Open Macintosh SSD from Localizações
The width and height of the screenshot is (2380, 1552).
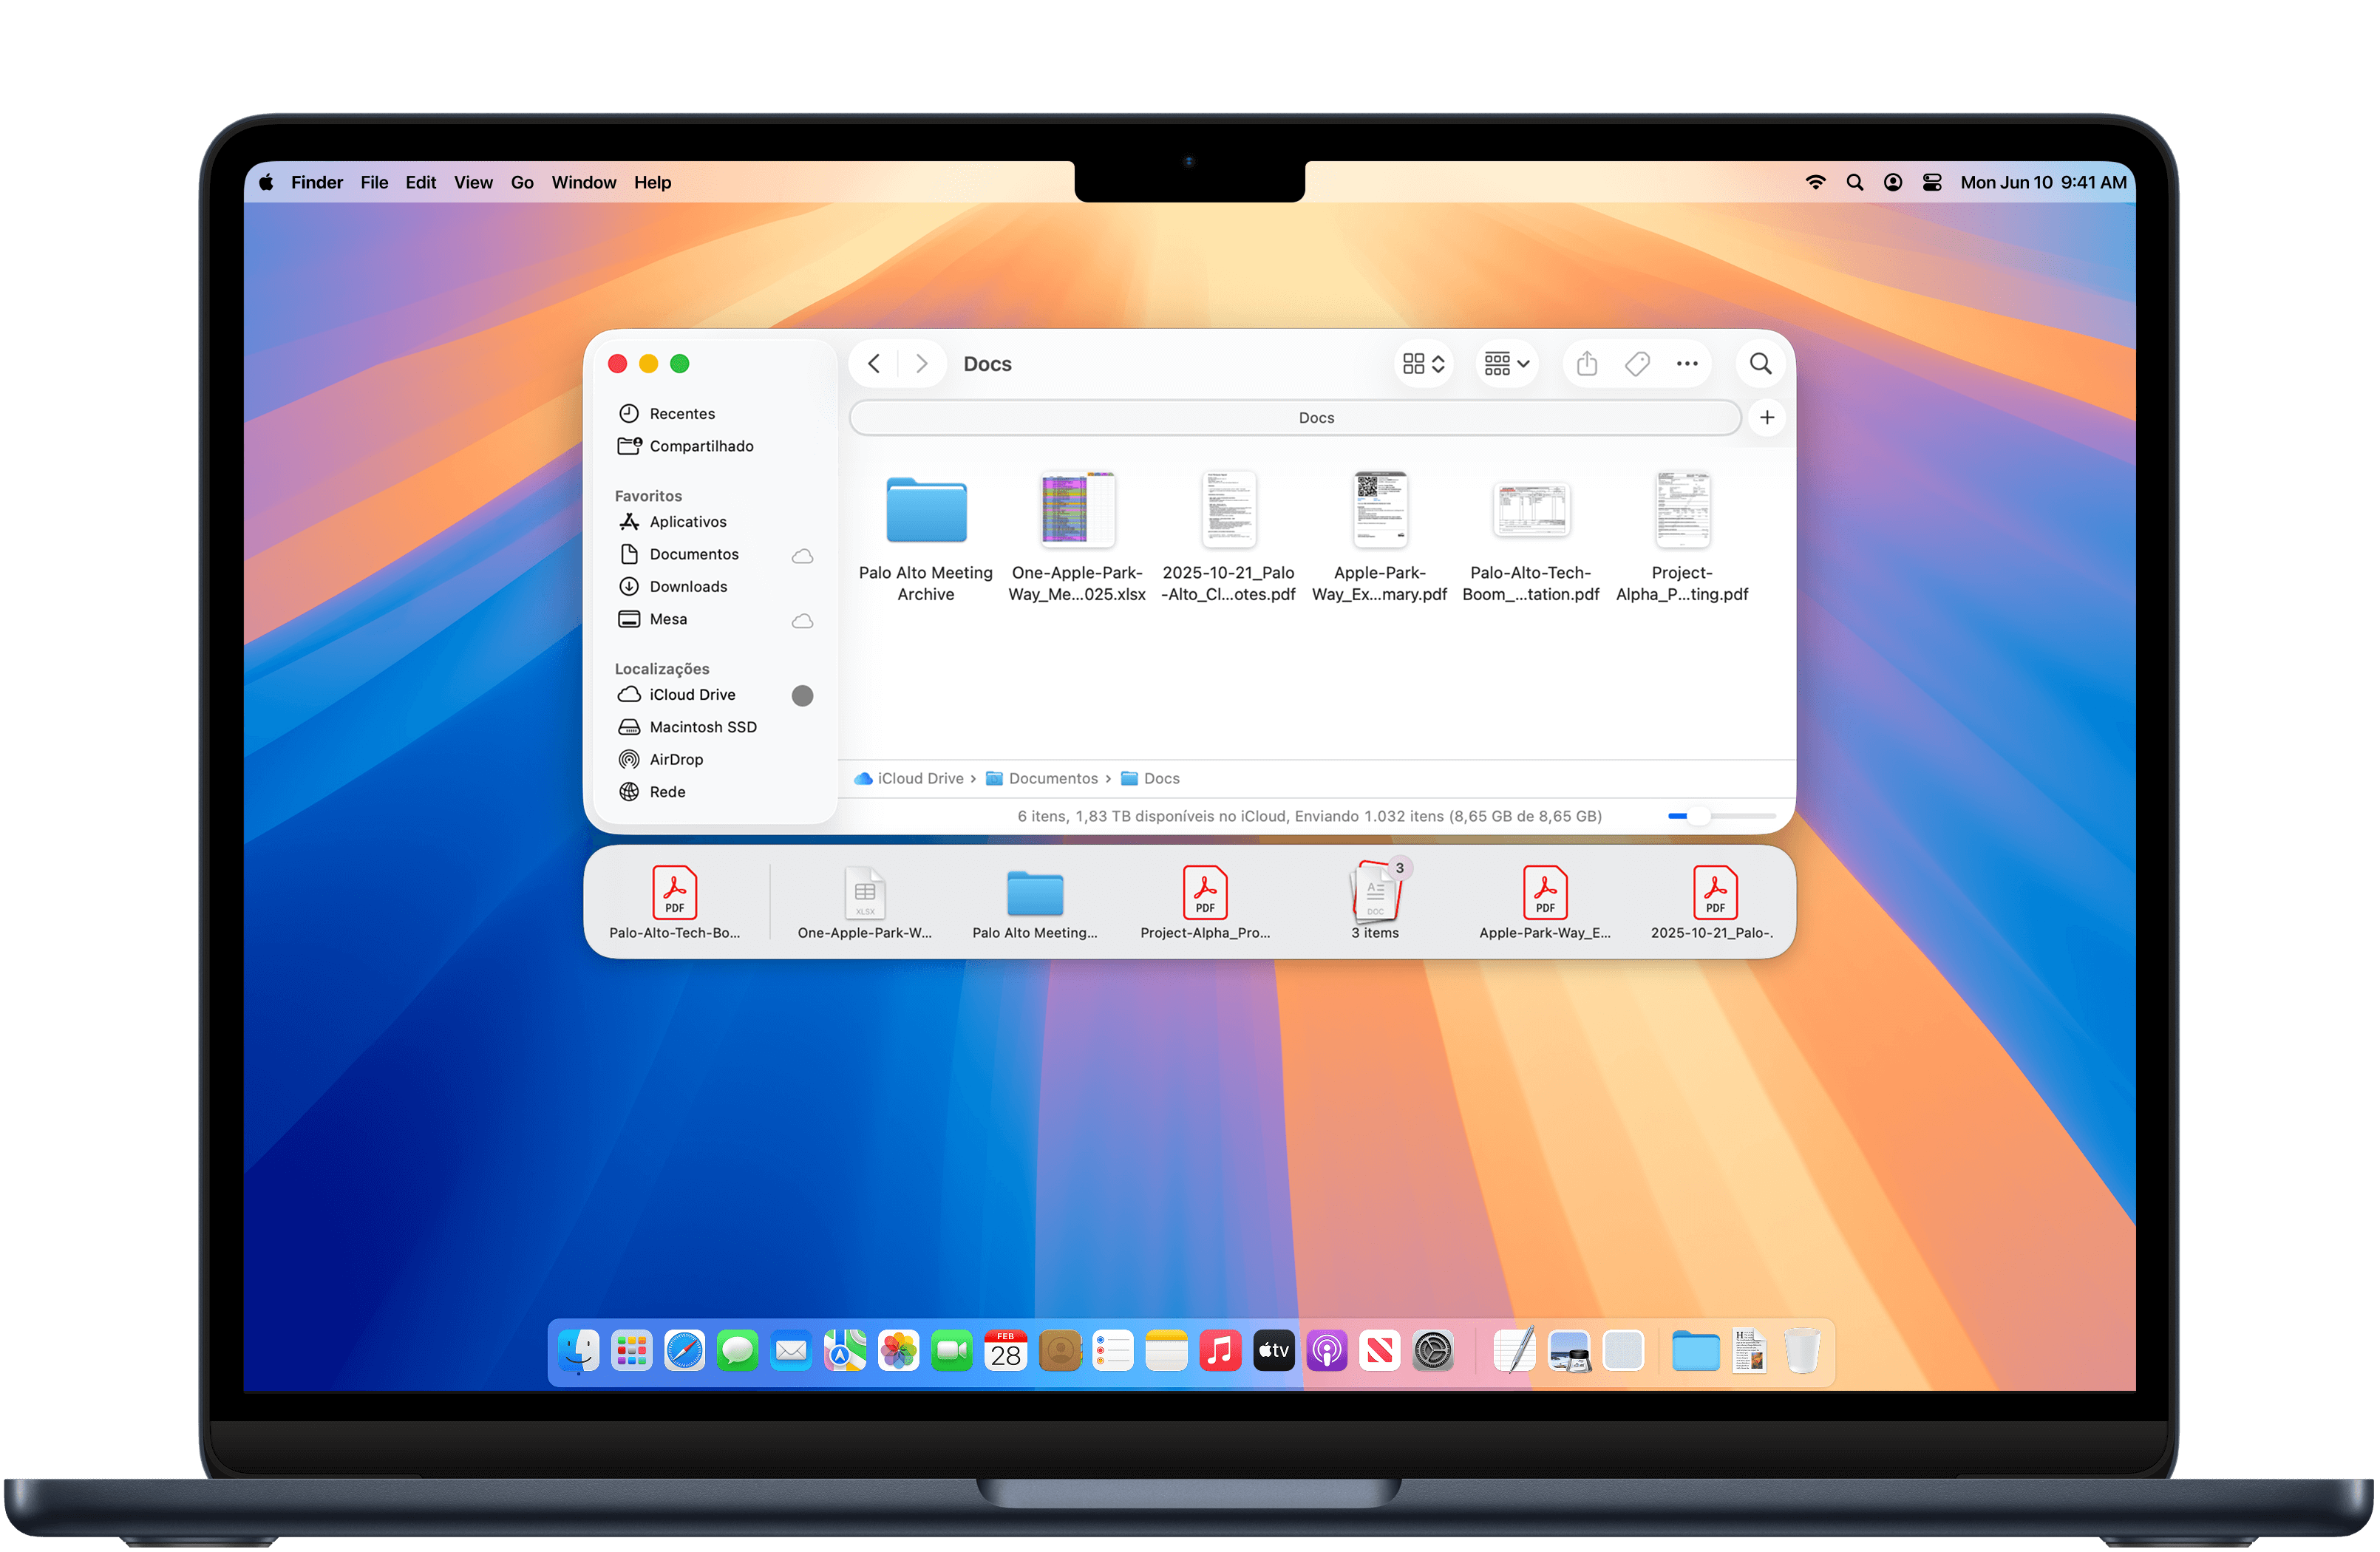click(703, 727)
